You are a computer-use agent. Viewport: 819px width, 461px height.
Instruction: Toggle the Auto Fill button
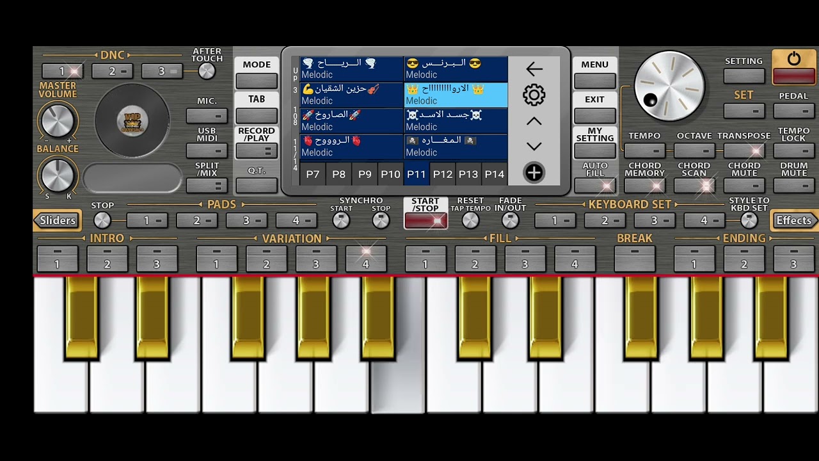coord(595,186)
